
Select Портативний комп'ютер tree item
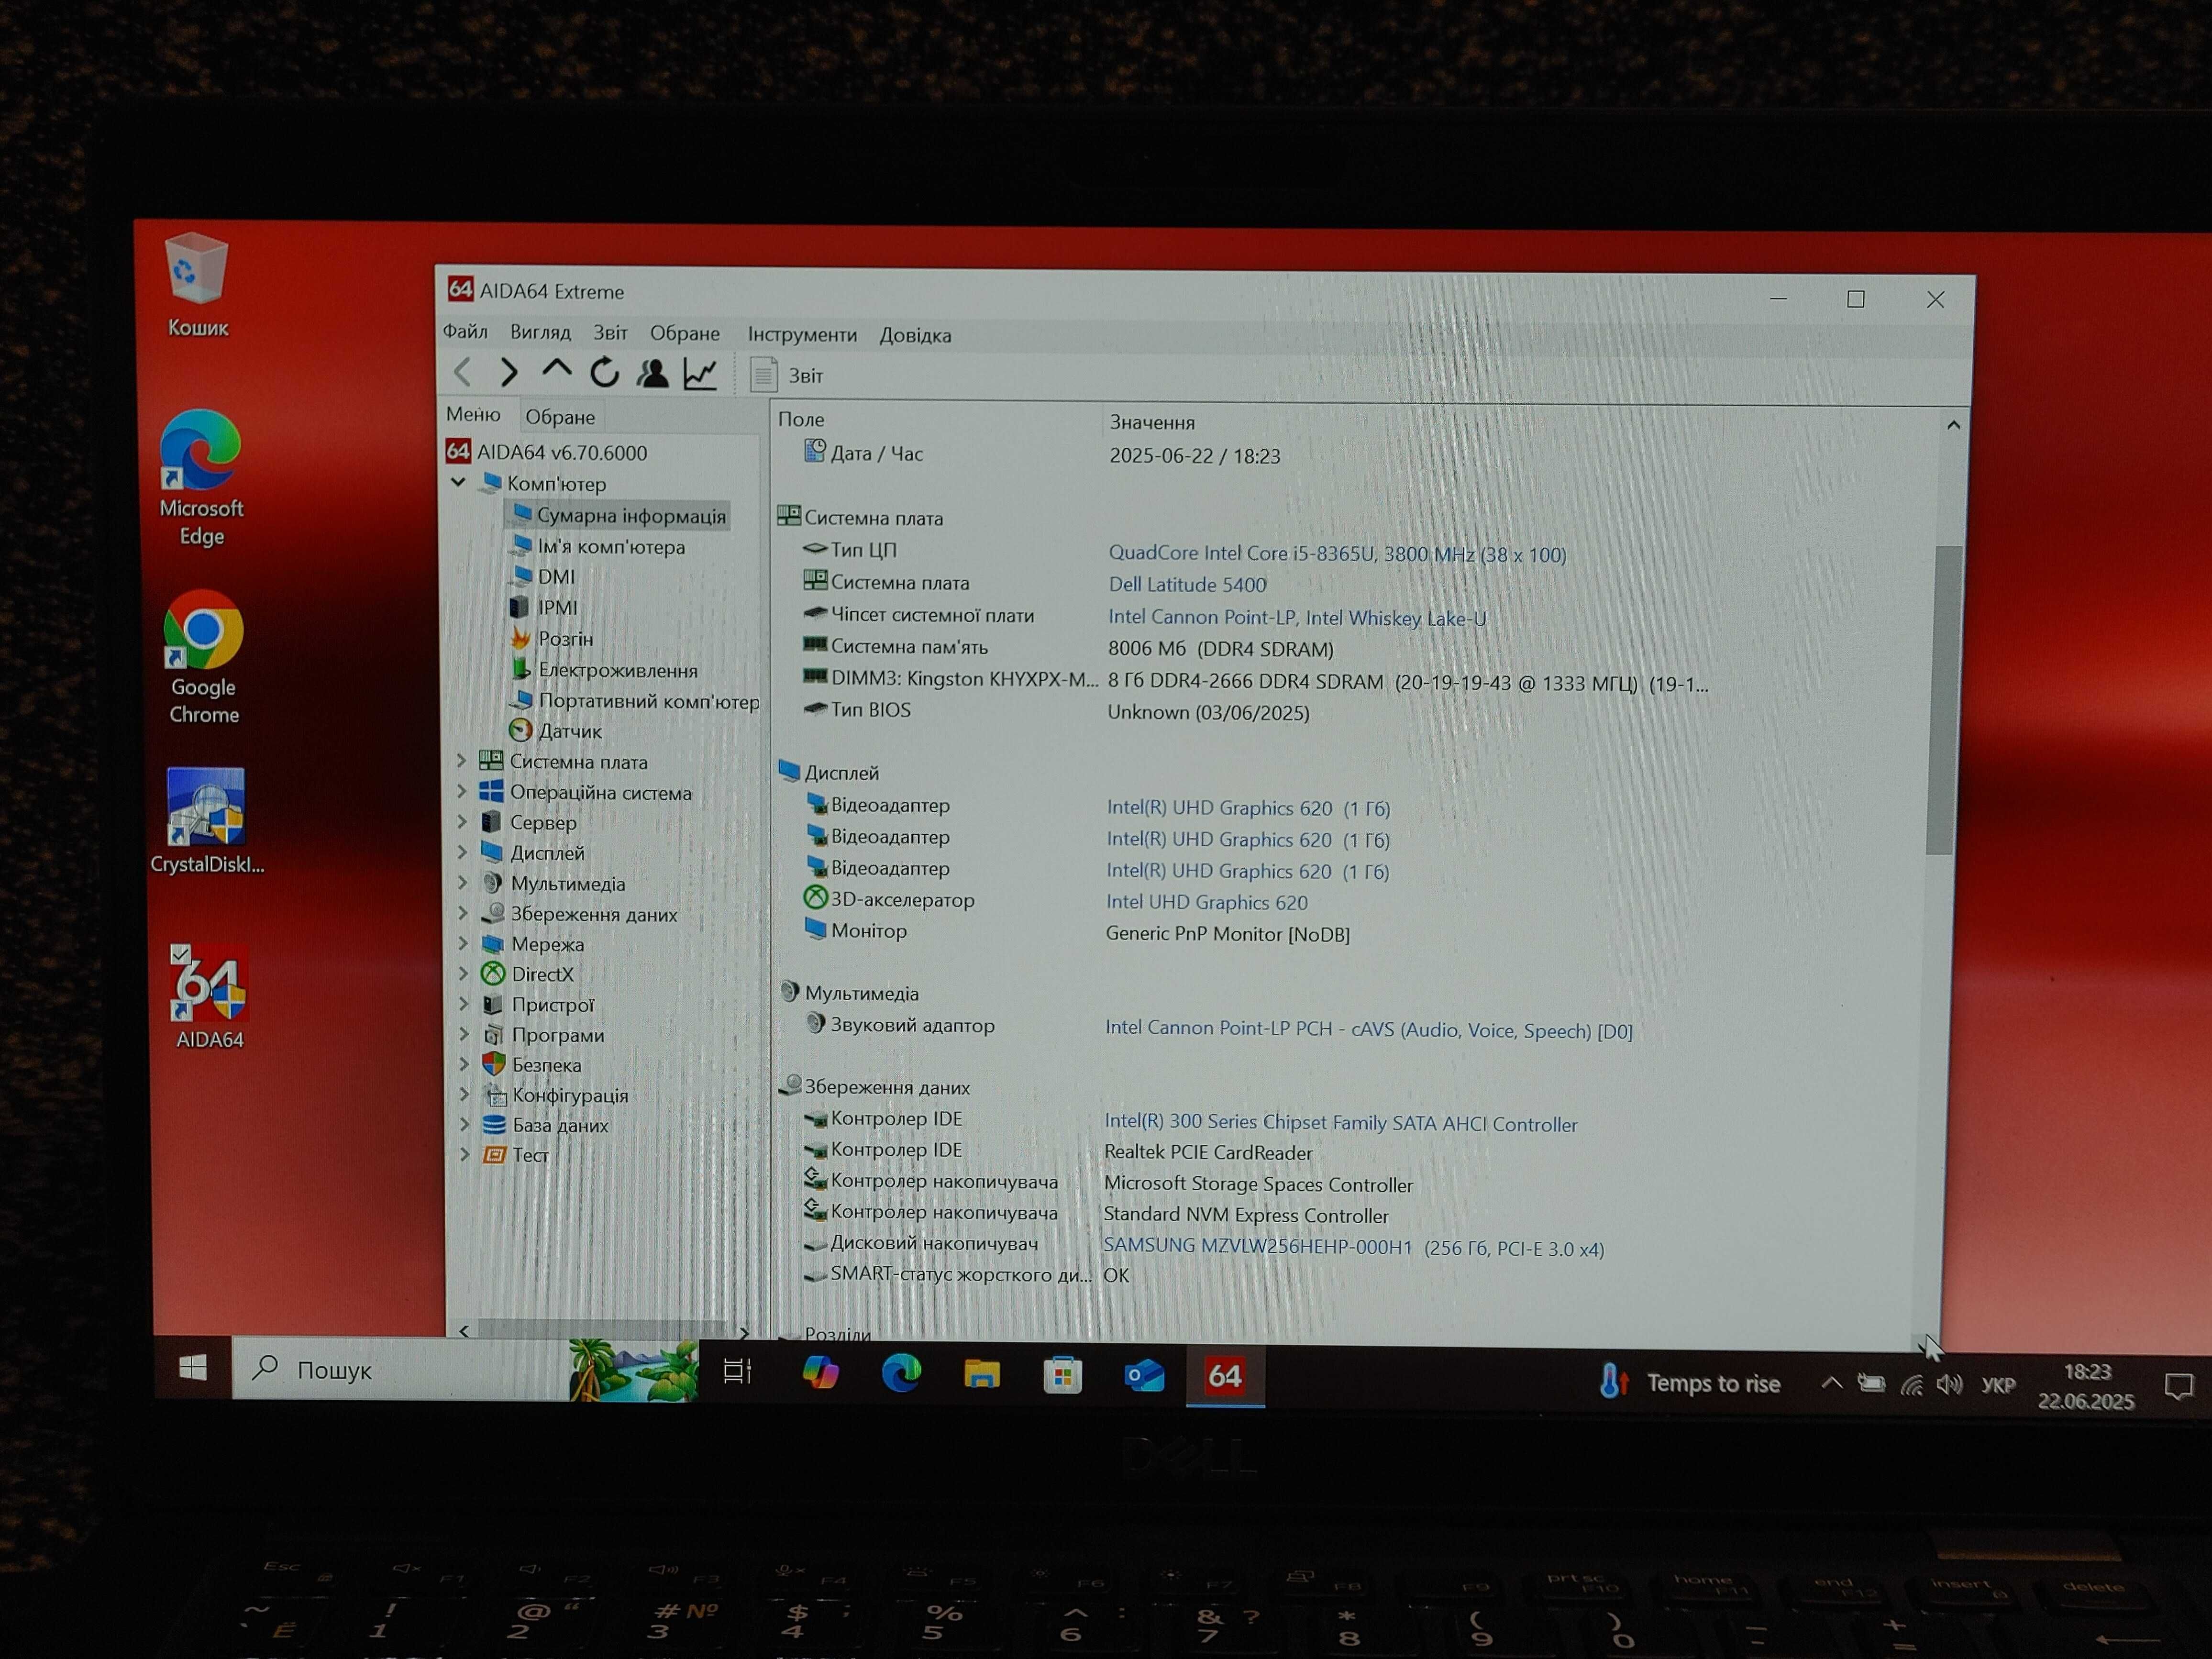coord(635,701)
